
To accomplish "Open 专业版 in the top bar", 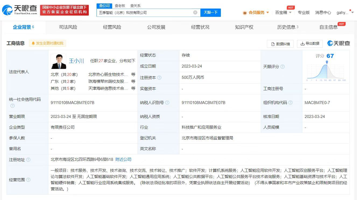I will [304, 12].
